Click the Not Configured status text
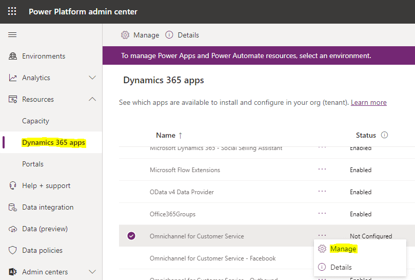Image resolution: width=415 pixels, height=280 pixels. tap(371, 236)
